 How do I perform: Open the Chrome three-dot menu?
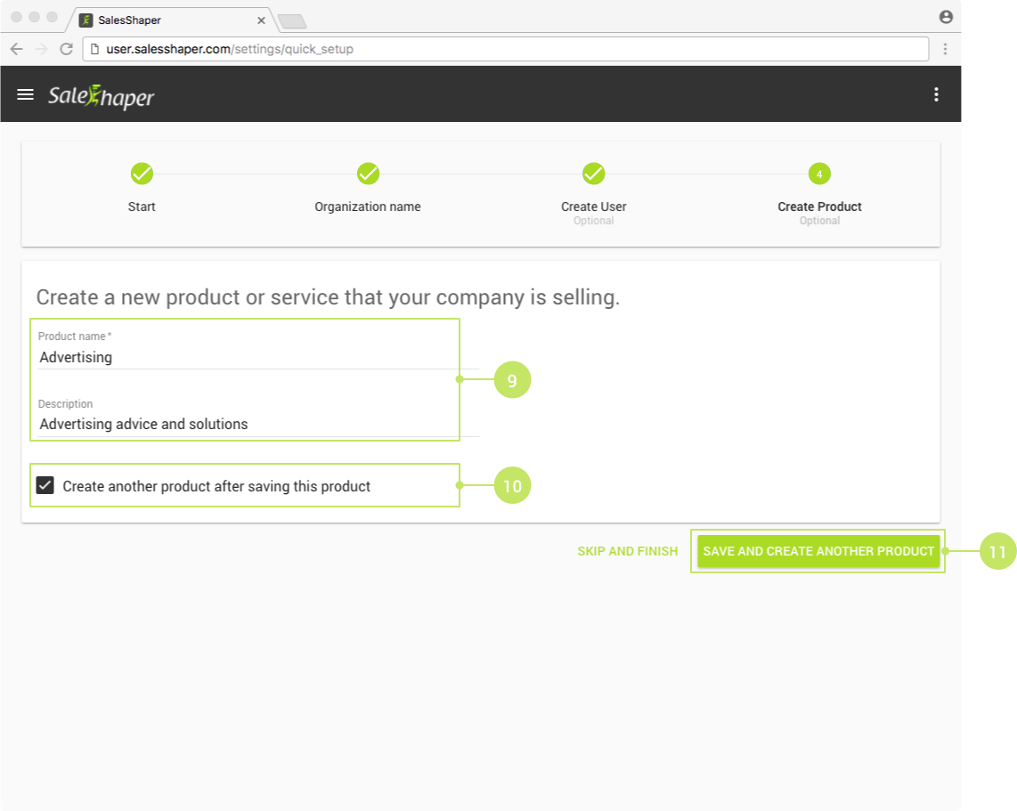point(945,49)
